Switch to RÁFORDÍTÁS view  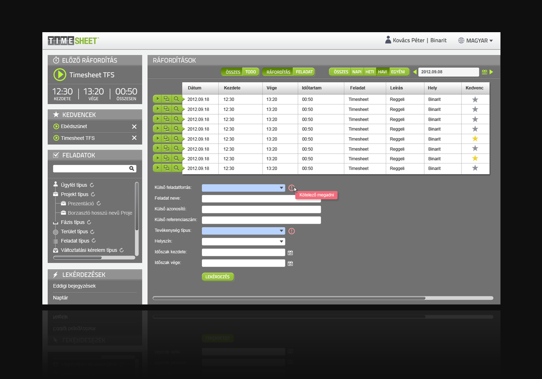pos(278,72)
